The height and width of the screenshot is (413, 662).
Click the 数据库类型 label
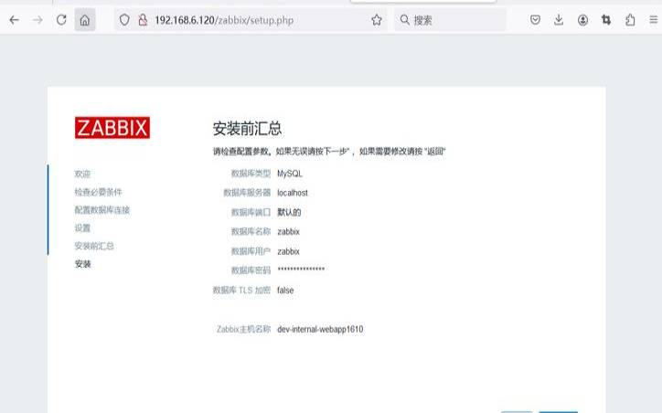click(251, 174)
